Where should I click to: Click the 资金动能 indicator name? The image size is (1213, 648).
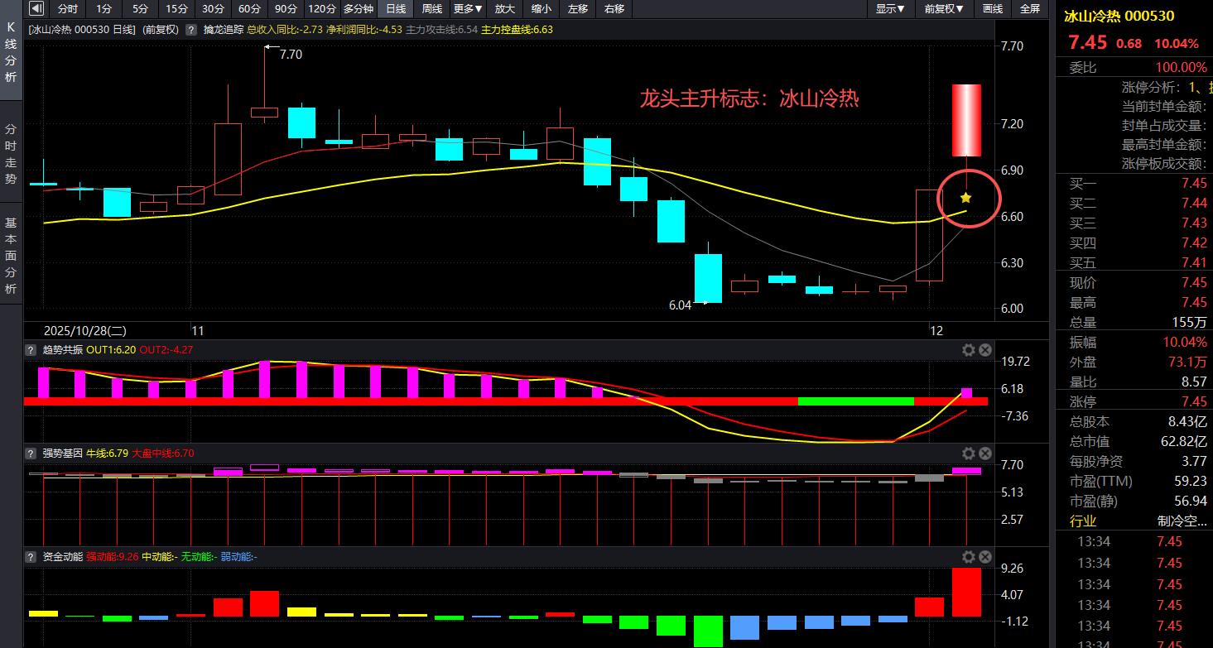[63, 557]
